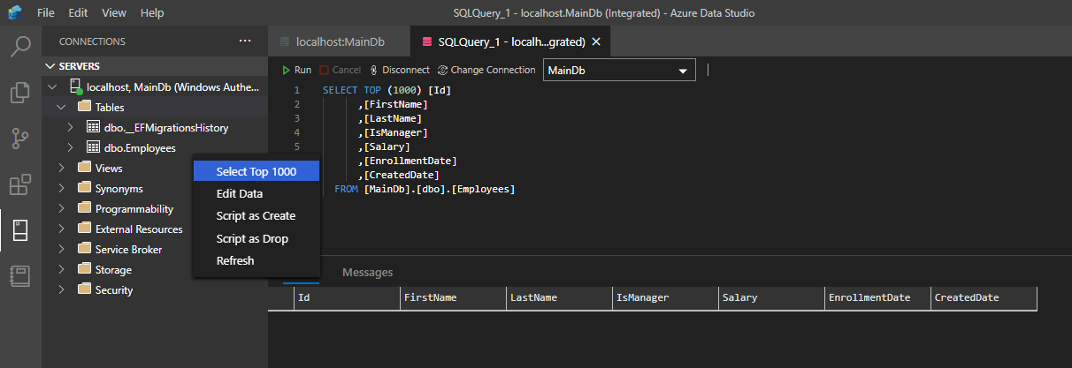Click the IsManager column header
Image resolution: width=1072 pixels, height=368 pixels.
pyautogui.click(x=665, y=298)
